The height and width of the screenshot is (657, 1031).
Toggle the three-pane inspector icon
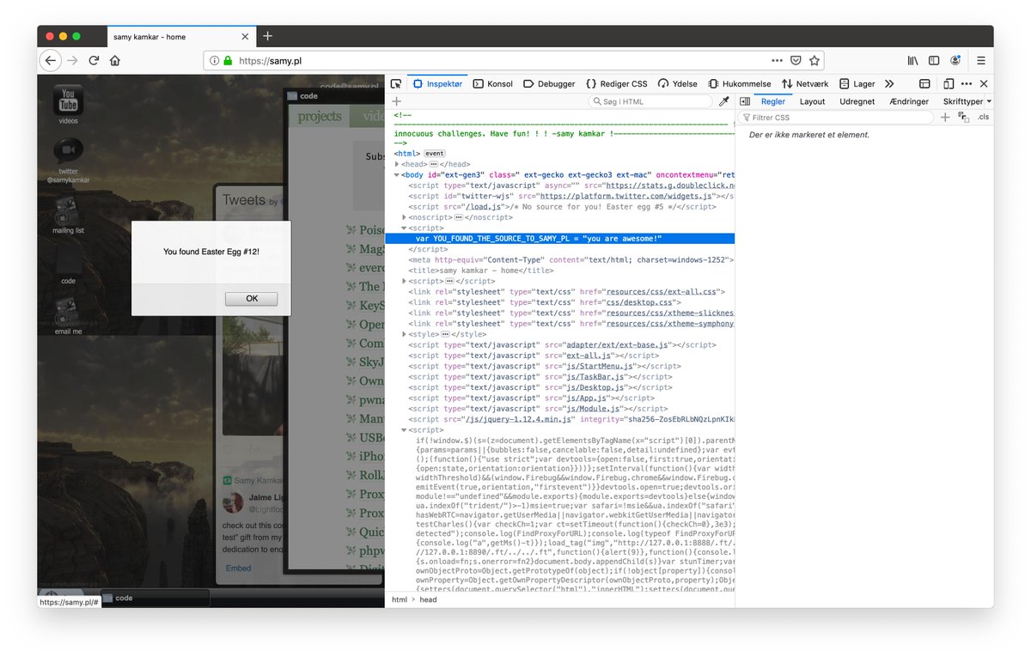coord(745,101)
